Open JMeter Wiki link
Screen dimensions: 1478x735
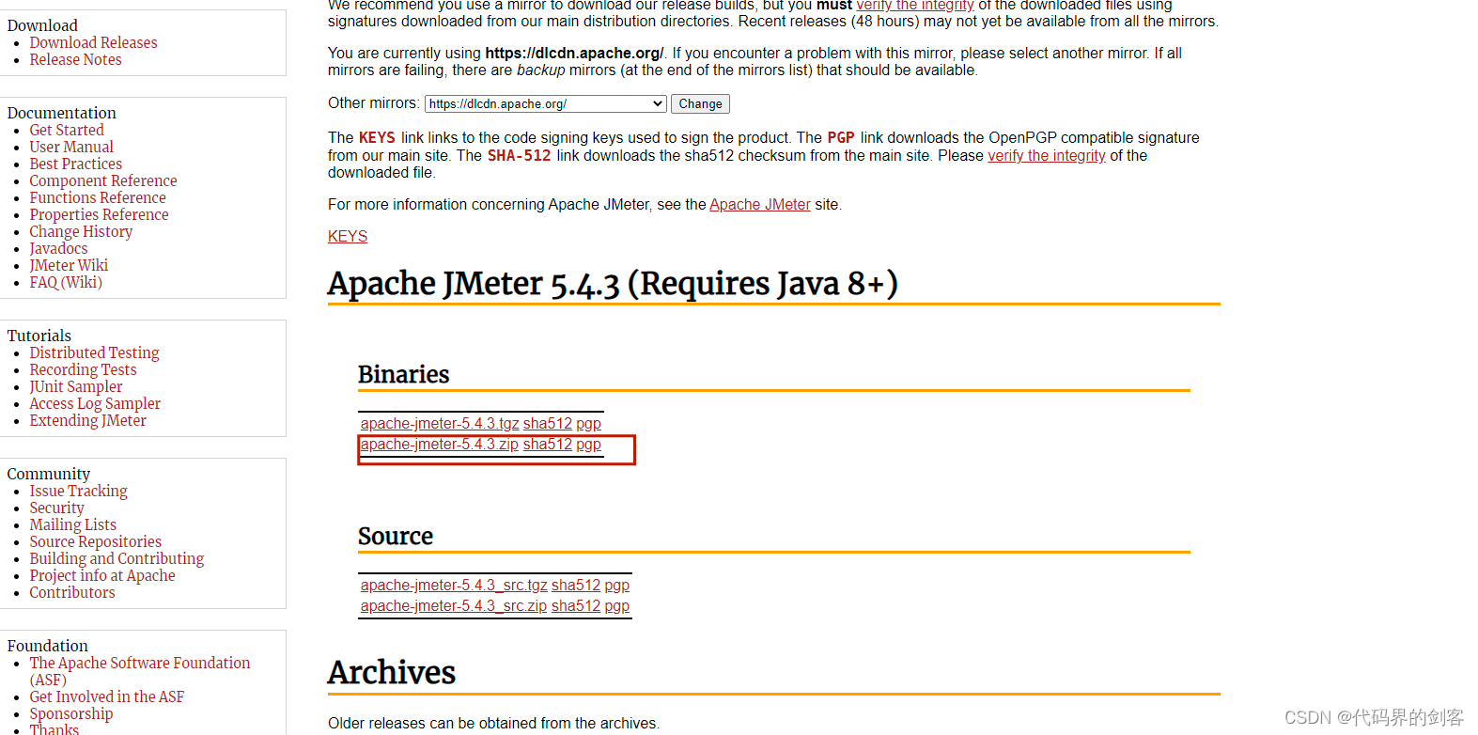pos(69,265)
